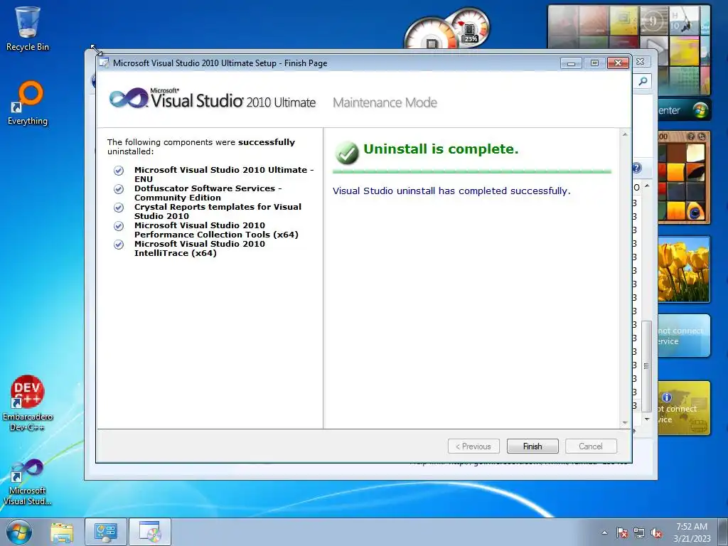Open the Action Center flag tray icon

tap(622, 532)
